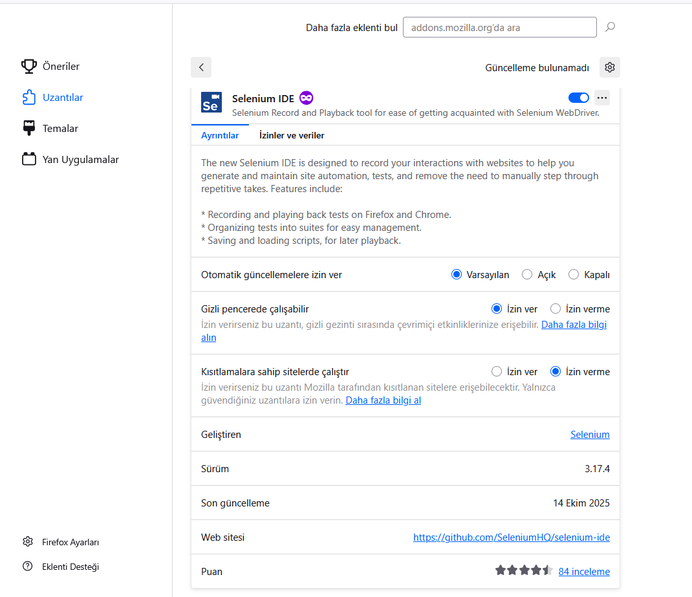Open Firefox Ayarları gear icon
Viewport: 692px width, 597px height.
[x=28, y=542]
